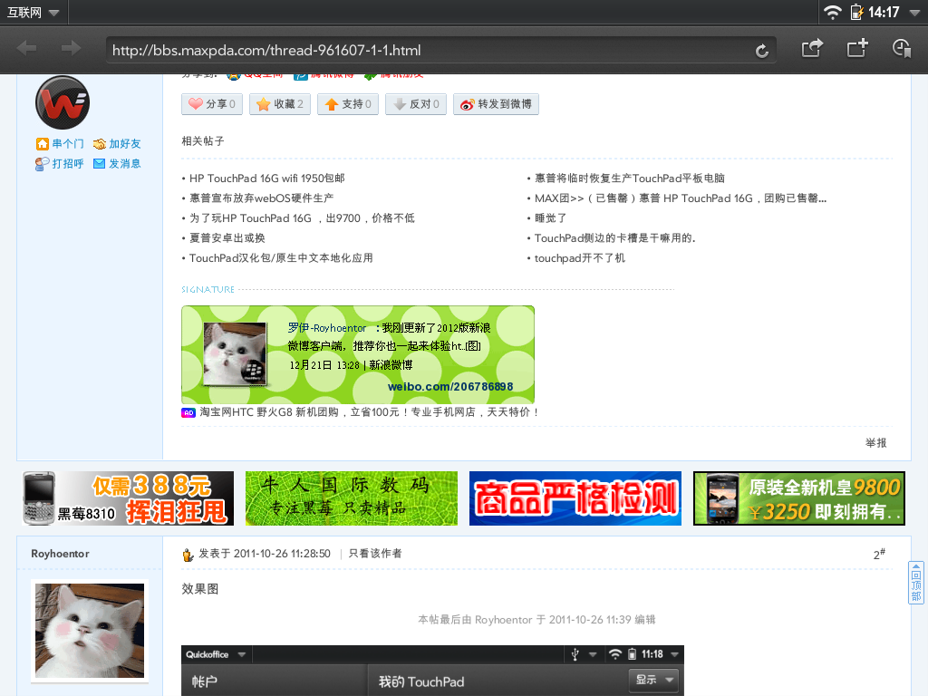Open the 黑莓8310 仅需388元 banner ad
The width and height of the screenshot is (928, 696).
[x=128, y=498]
